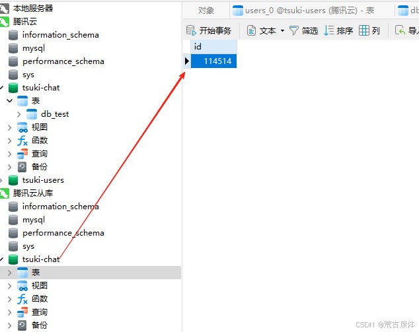Click 开始事务 begin transaction button

[209, 30]
